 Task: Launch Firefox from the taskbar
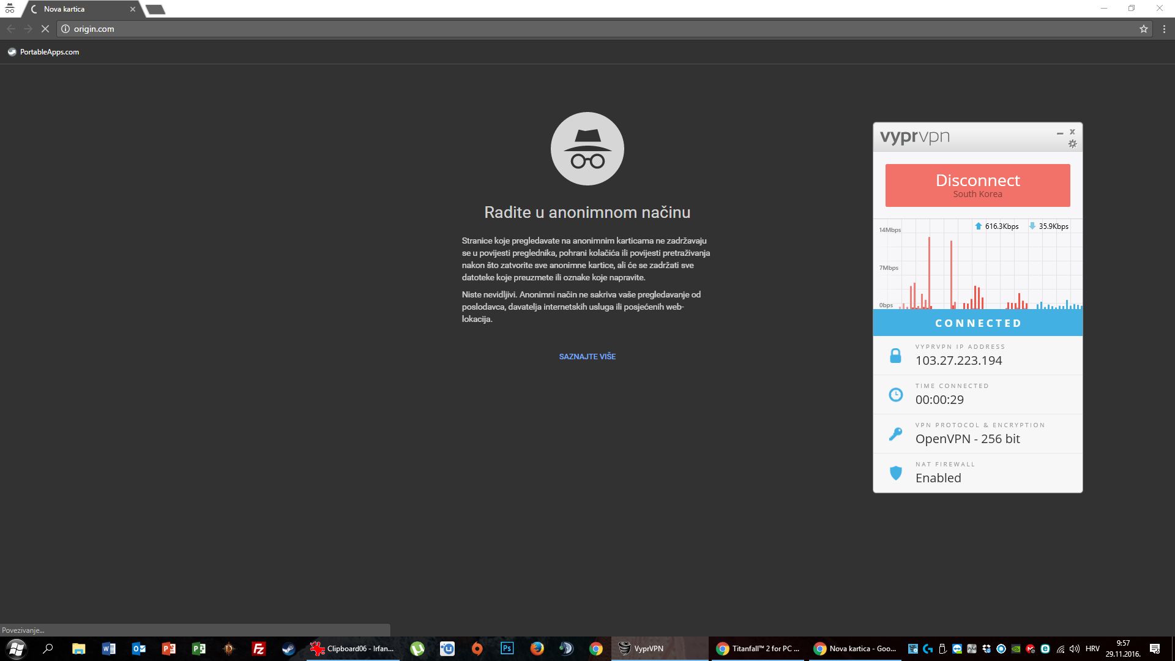pos(537,649)
